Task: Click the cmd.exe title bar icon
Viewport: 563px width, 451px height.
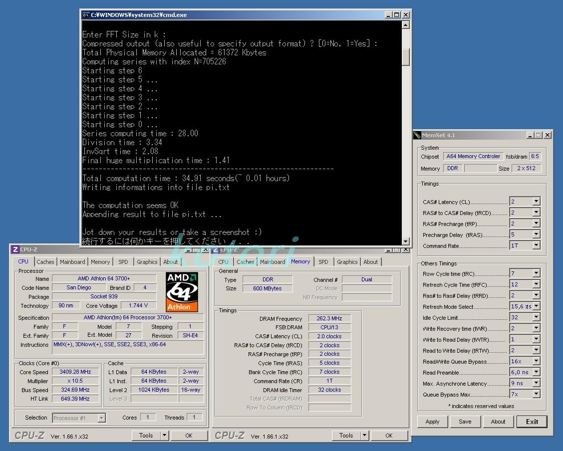Action: (x=86, y=14)
